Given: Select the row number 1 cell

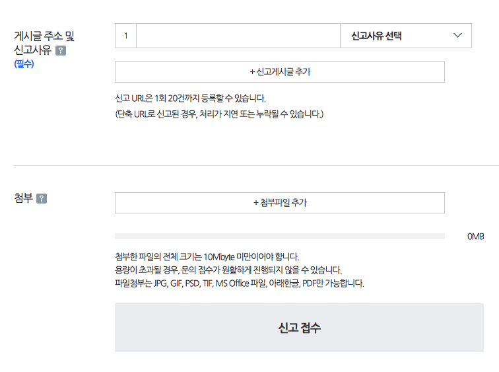Looking at the screenshot, I should pyautogui.click(x=125, y=36).
